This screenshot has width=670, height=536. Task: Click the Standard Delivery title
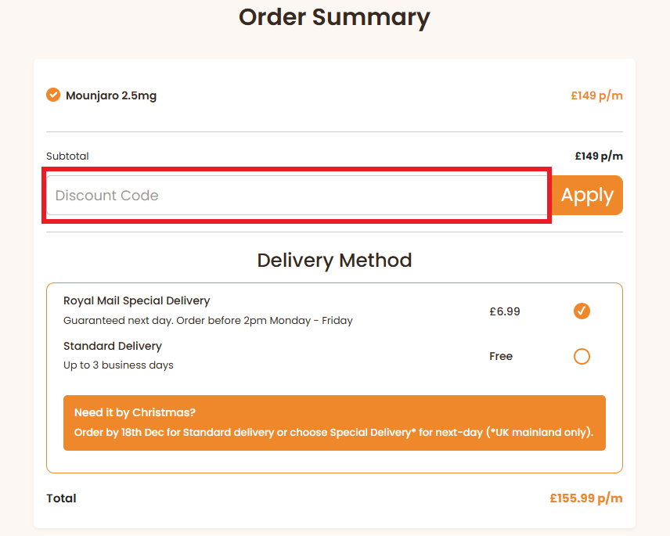[113, 346]
